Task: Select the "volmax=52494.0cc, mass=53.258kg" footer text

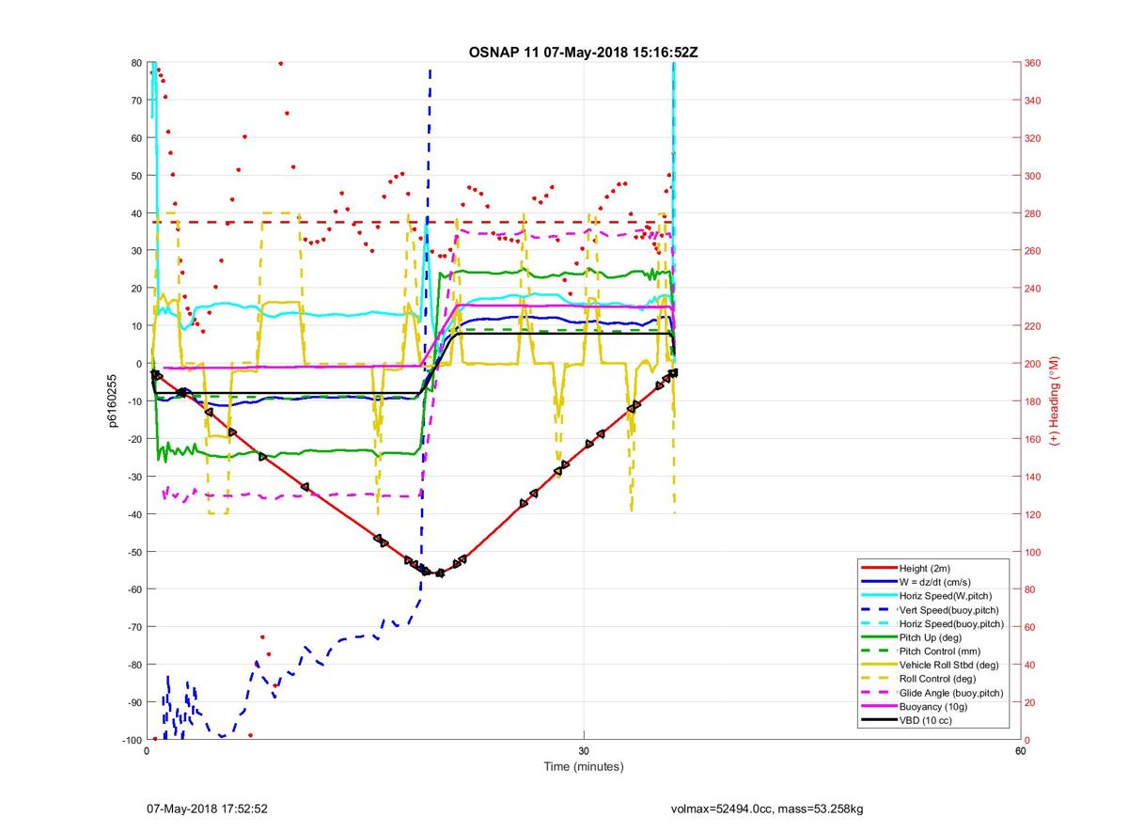Action: click(765, 808)
